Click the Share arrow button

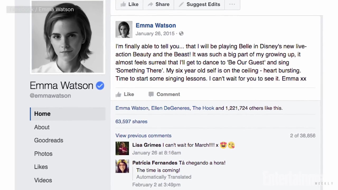point(158,4)
